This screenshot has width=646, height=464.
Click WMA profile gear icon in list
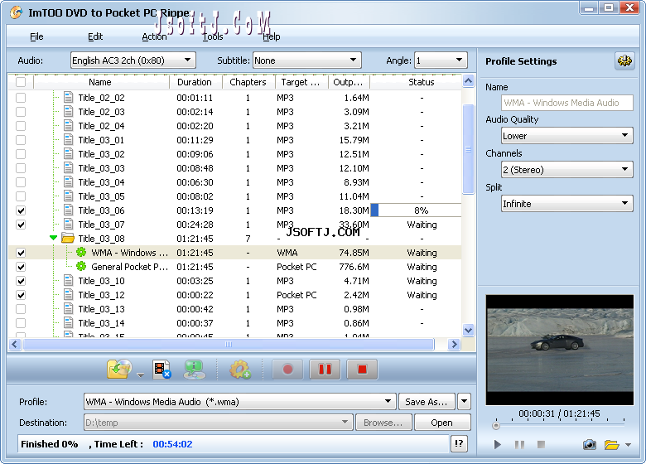tap(81, 252)
